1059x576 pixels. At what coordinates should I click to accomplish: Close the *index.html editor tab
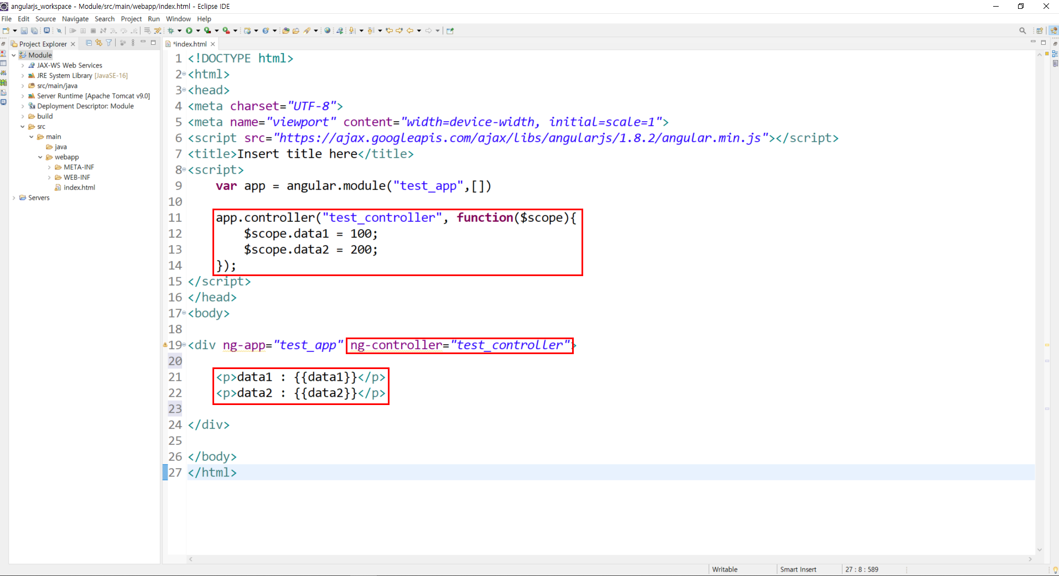click(212, 44)
